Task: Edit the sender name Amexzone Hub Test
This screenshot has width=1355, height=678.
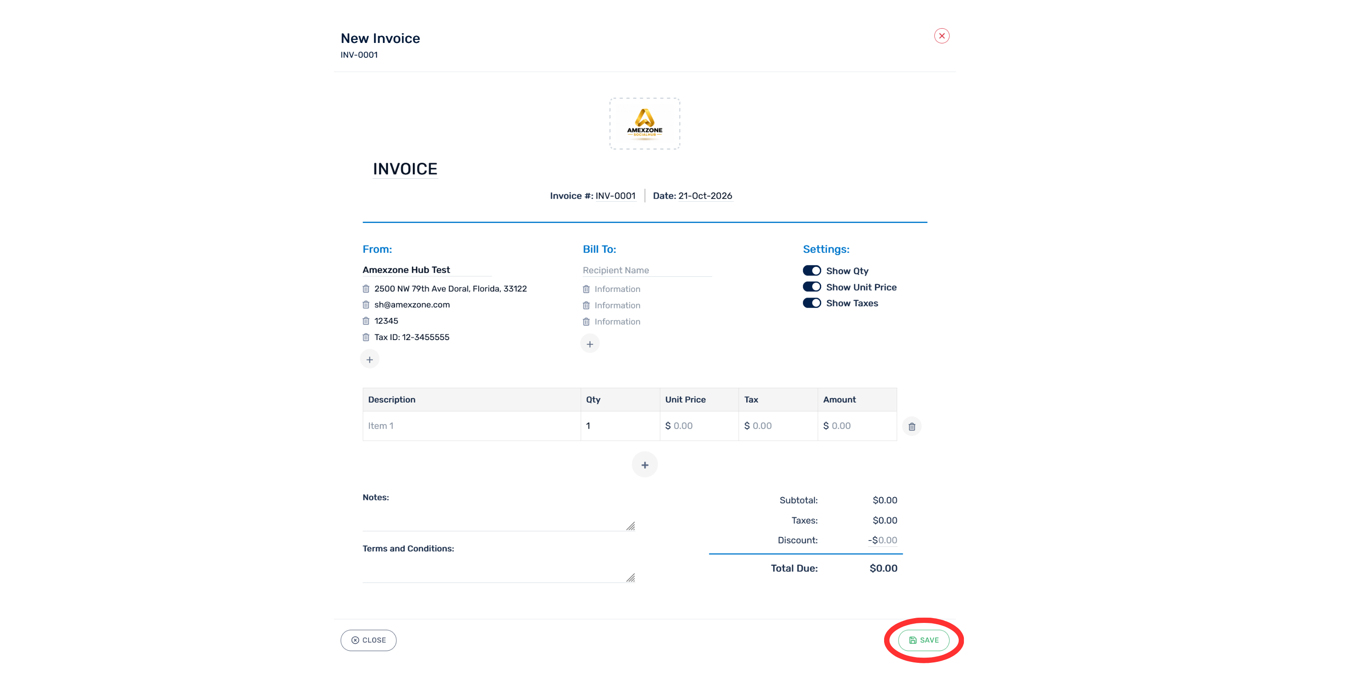Action: tap(427, 270)
